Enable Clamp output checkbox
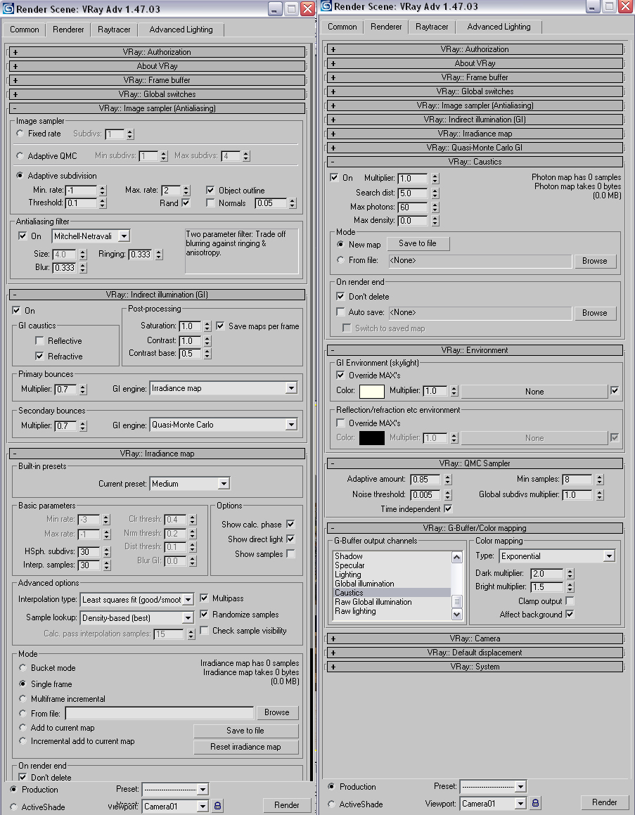 (x=570, y=601)
